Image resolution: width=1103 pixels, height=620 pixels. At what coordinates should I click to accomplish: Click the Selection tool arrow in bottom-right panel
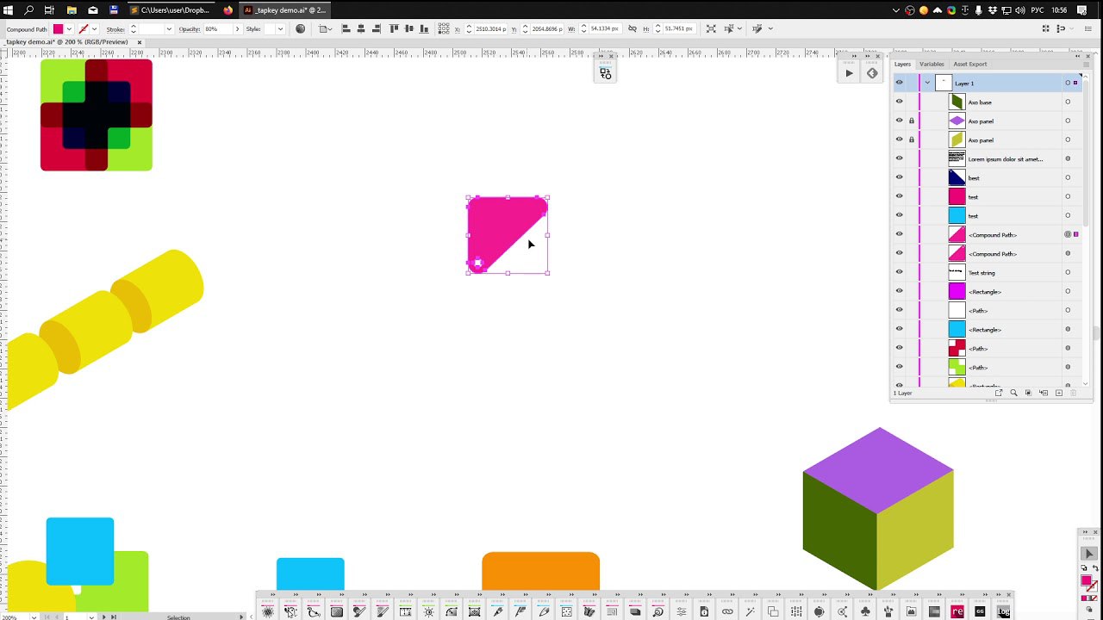tap(1089, 554)
